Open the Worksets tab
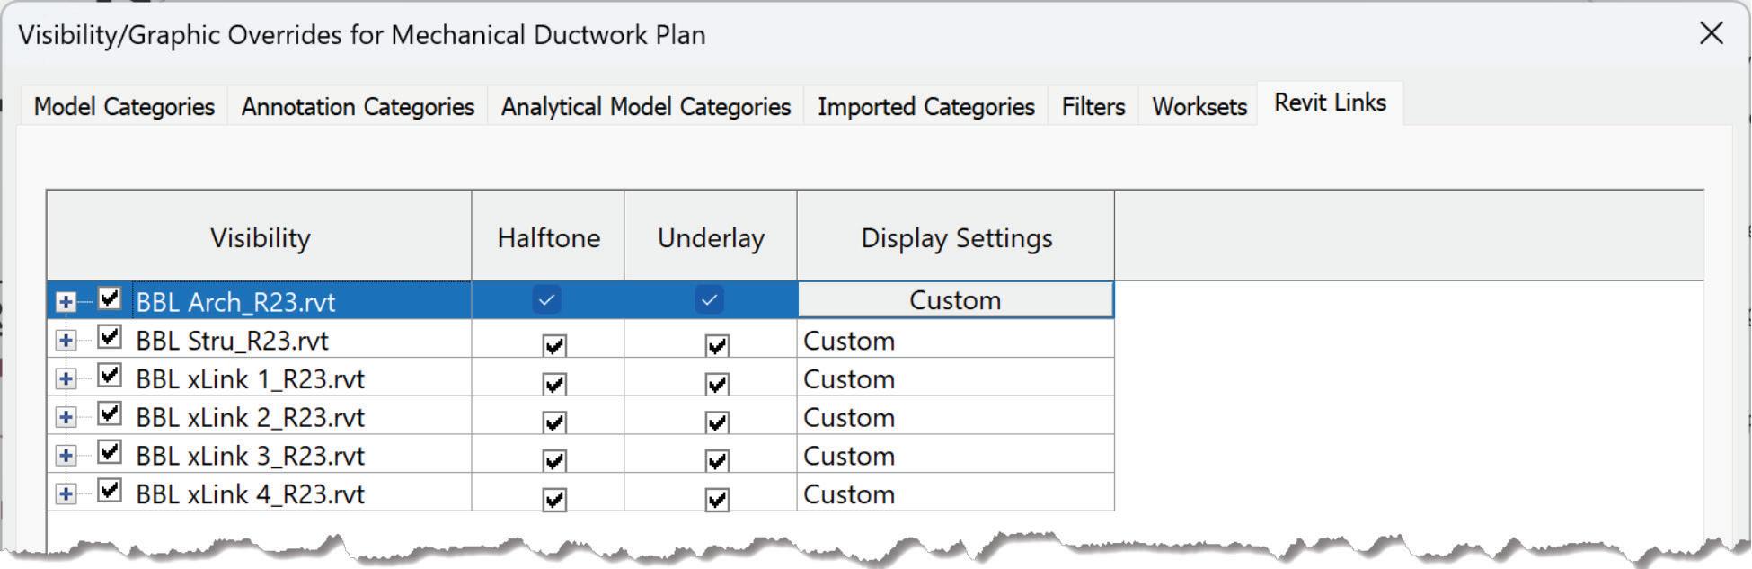 click(x=1199, y=107)
